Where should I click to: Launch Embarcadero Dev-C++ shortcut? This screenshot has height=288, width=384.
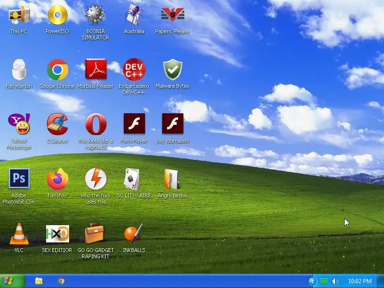pos(134,70)
